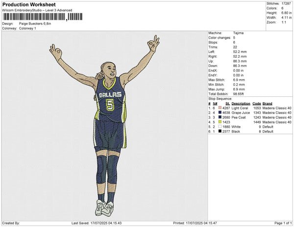Click the Production Worksheet title

(29, 4)
